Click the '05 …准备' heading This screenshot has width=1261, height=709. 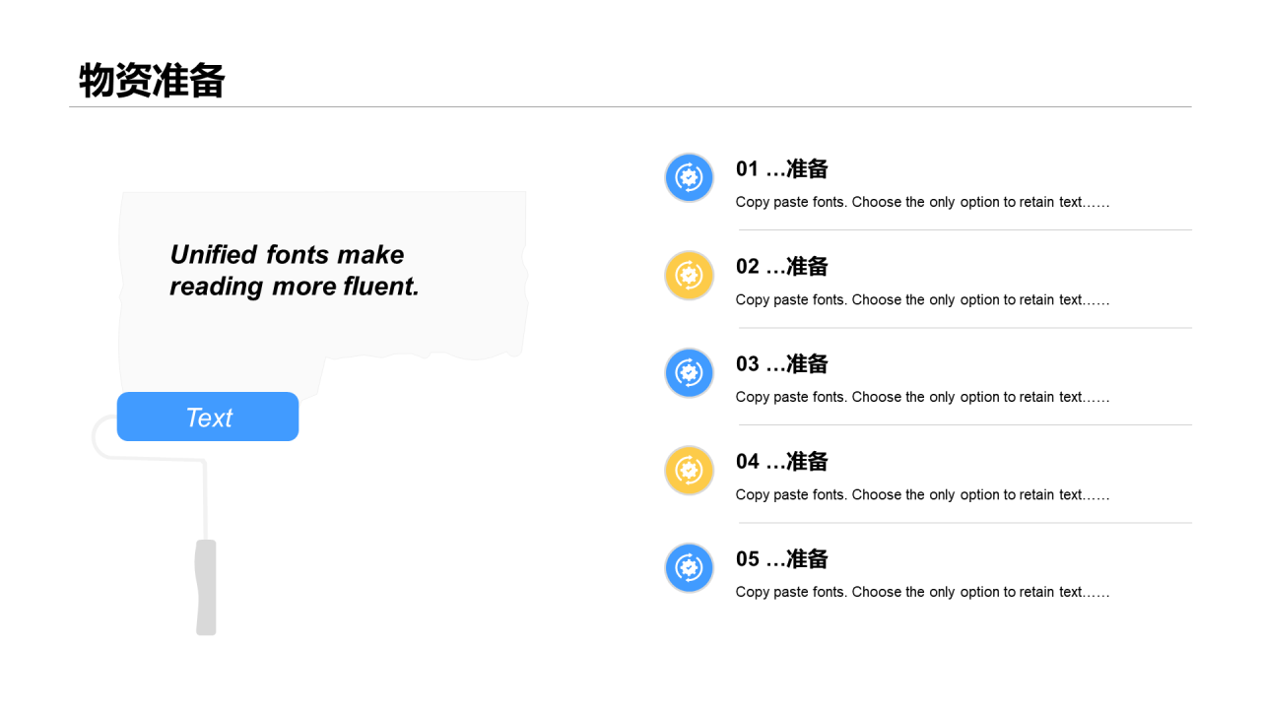(782, 558)
